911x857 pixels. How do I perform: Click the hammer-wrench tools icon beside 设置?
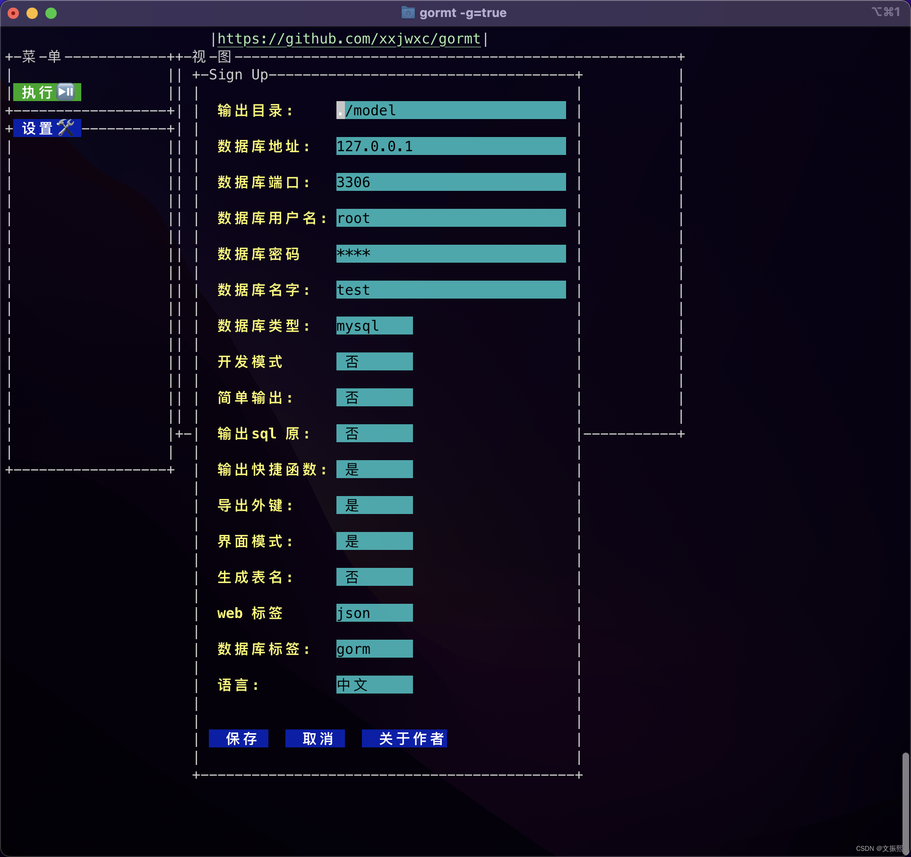click(x=66, y=128)
